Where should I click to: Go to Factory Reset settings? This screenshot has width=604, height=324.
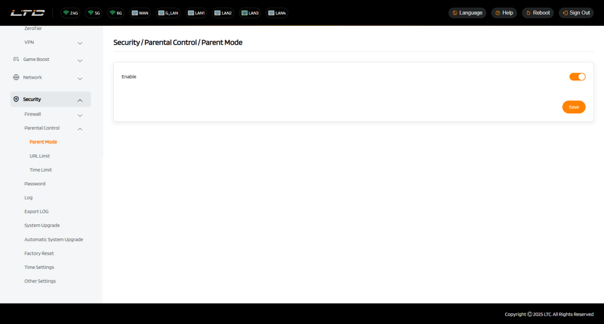click(39, 253)
